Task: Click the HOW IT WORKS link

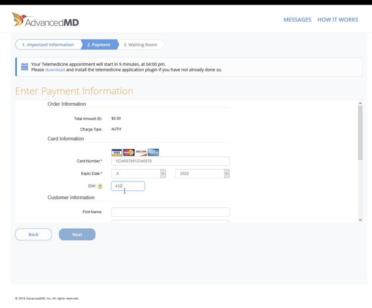Action: pos(338,19)
